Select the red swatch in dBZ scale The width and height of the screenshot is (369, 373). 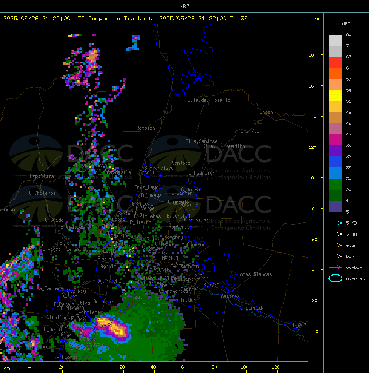coord(335,62)
